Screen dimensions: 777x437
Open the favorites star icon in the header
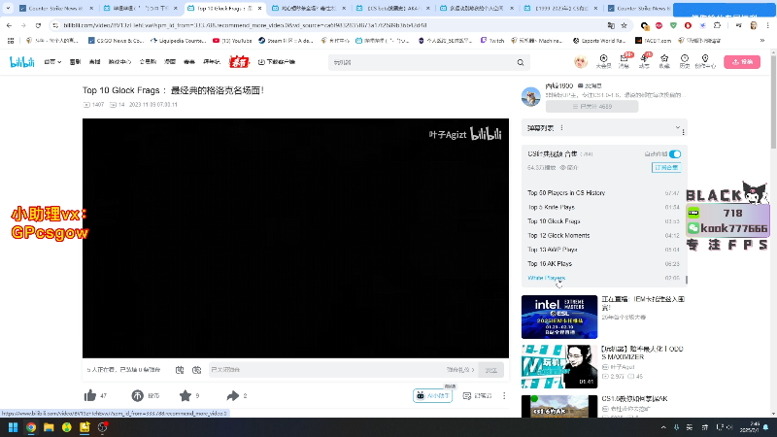coord(664,60)
